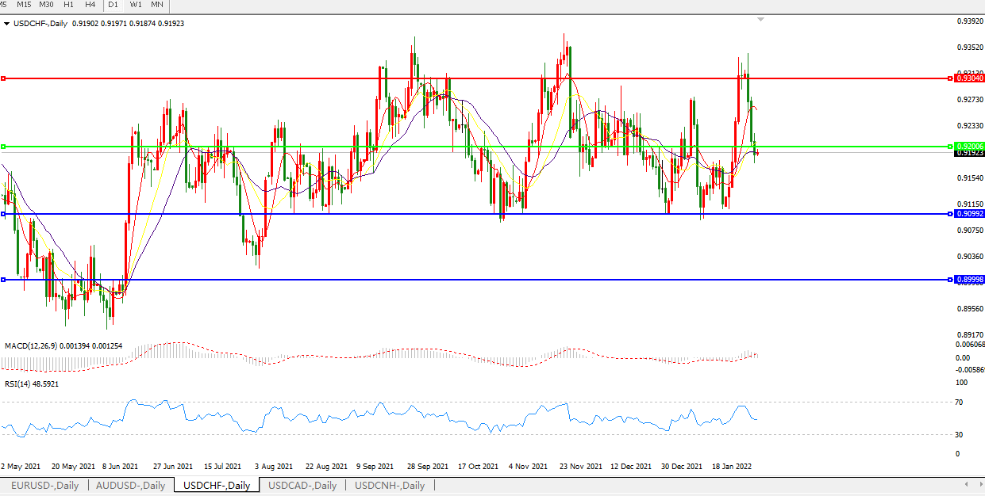Change to MN monthly timeframe
Image resolution: width=985 pixels, height=496 pixels.
click(157, 5)
